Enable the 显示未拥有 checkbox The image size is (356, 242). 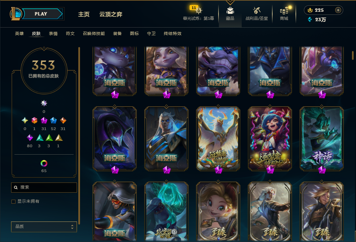[13, 202]
